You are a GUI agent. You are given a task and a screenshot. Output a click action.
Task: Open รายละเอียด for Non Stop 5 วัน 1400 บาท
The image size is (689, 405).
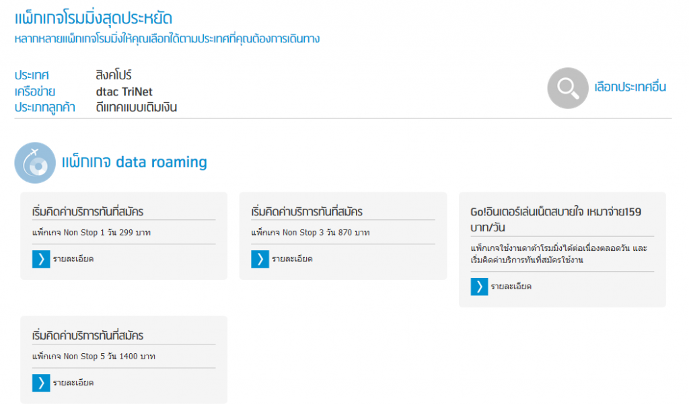(73, 383)
